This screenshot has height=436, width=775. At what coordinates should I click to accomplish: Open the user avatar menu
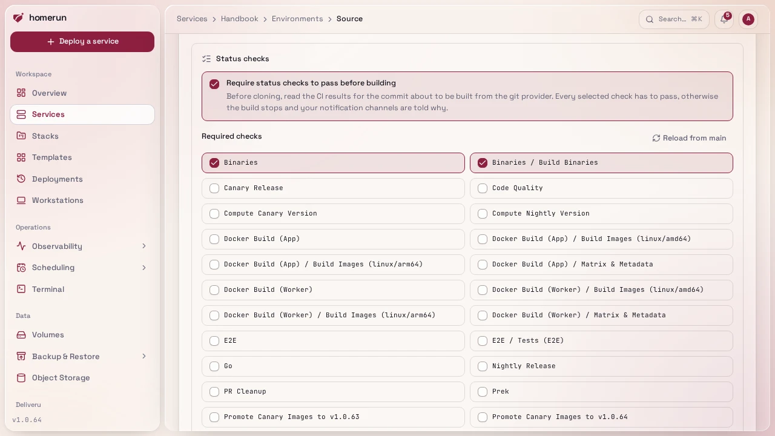click(x=748, y=19)
